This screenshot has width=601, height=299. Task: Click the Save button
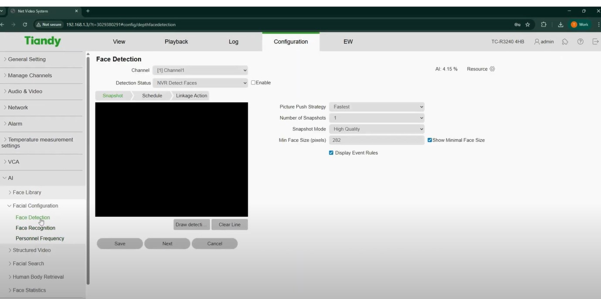click(x=119, y=243)
